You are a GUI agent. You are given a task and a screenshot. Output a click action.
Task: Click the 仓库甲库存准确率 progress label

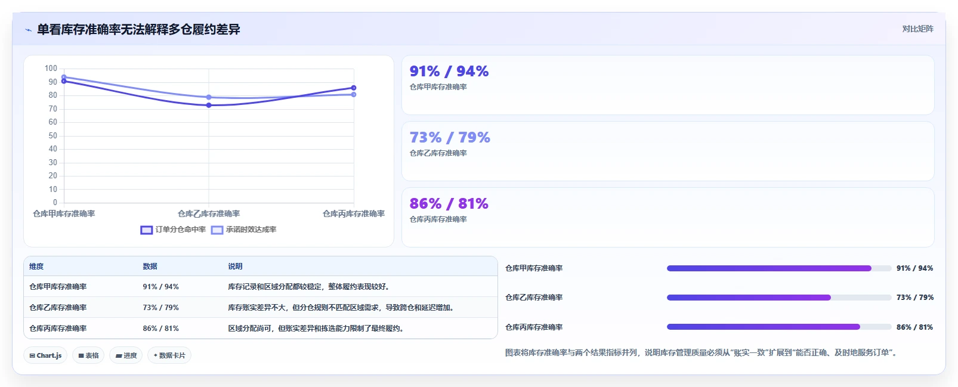click(x=534, y=268)
